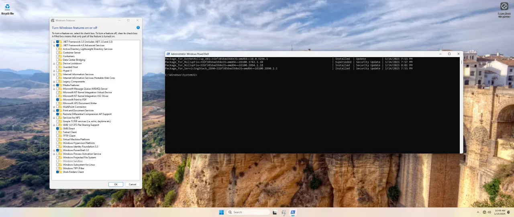Open the 'Learn about this picture' desktop icon

504,10
